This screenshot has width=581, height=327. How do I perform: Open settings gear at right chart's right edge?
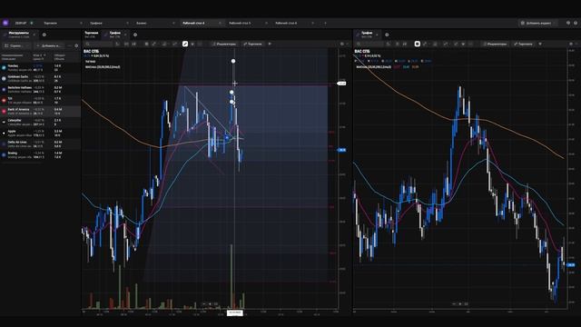tap(571, 44)
